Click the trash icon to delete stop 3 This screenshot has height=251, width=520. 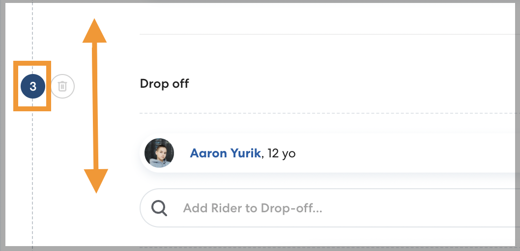click(62, 87)
